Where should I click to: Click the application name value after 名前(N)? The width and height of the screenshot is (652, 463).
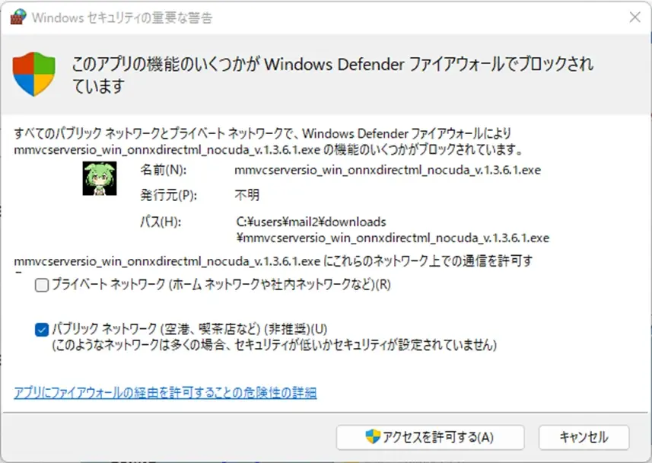pos(387,171)
